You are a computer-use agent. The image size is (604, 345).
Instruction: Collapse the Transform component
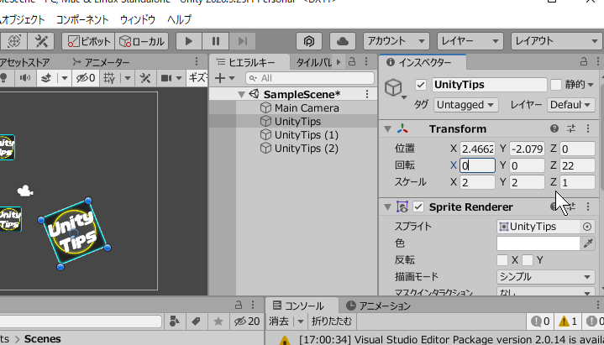click(388, 129)
